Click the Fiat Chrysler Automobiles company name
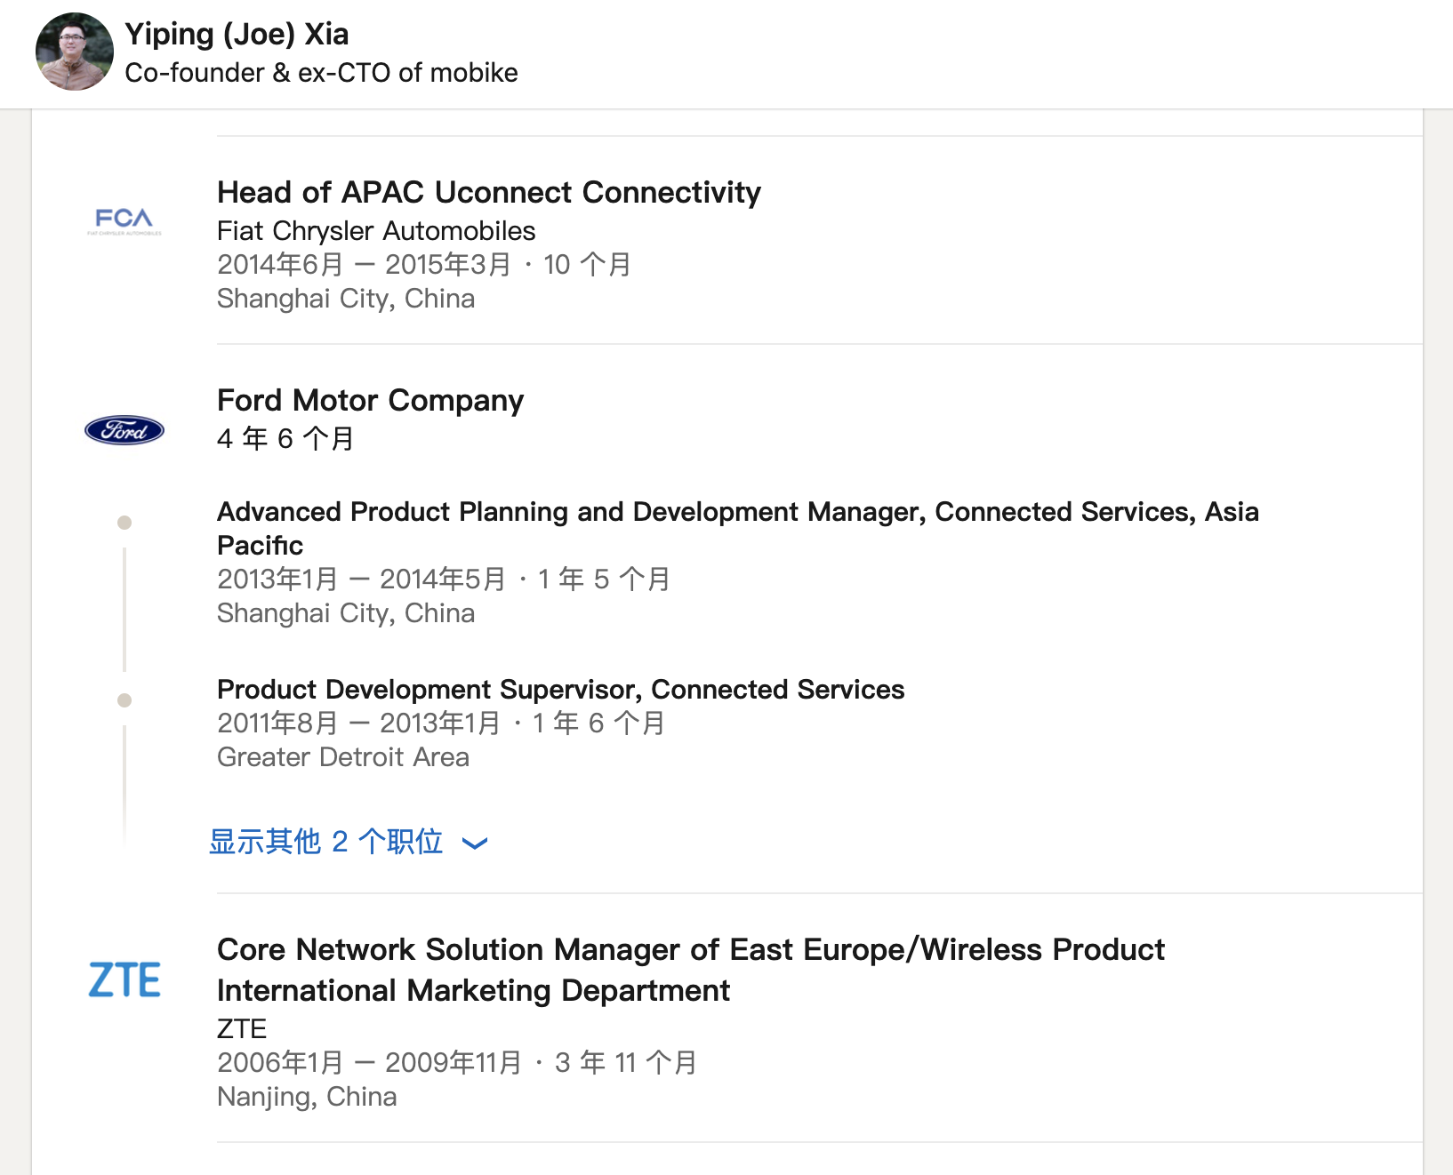The width and height of the screenshot is (1453, 1175). [376, 231]
